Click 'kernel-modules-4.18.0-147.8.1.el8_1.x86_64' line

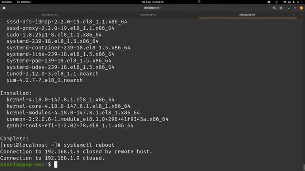point(73,113)
